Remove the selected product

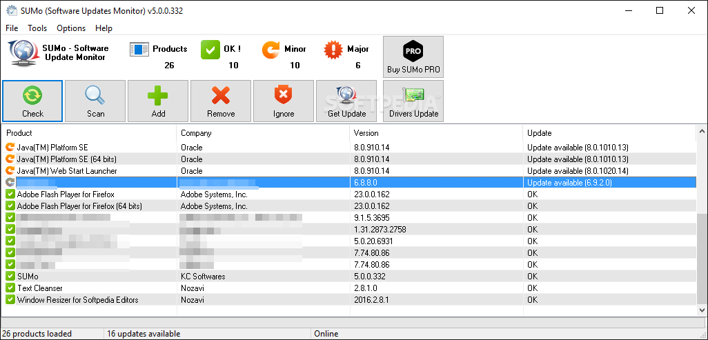tap(221, 101)
